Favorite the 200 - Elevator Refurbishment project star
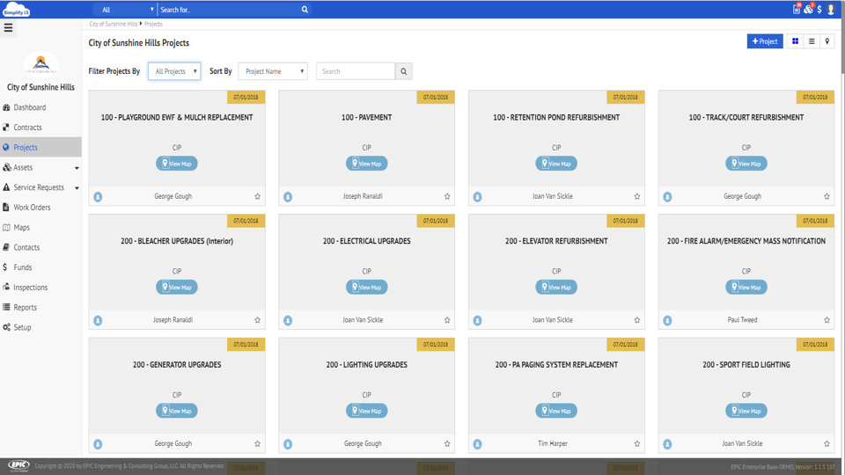The width and height of the screenshot is (845, 475). (637, 320)
